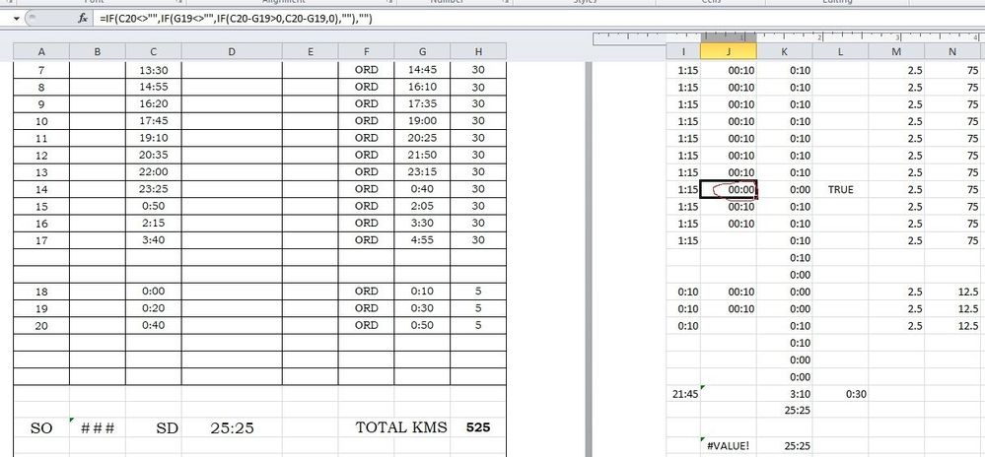Select column E header
Viewport: 985px width, 457px height.
click(311, 52)
